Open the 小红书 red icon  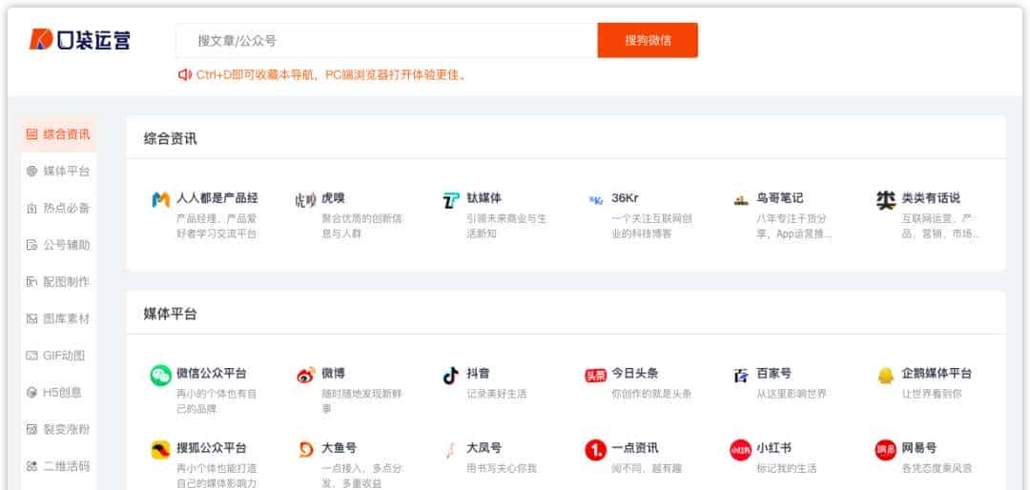pos(741,450)
